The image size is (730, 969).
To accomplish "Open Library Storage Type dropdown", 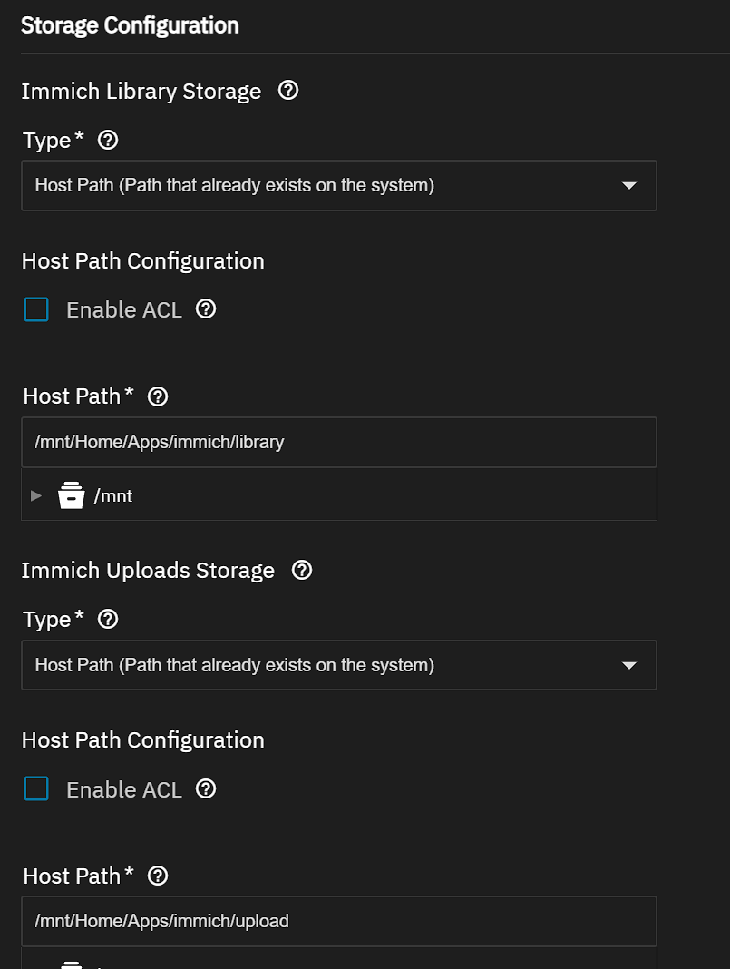I will 339,185.
